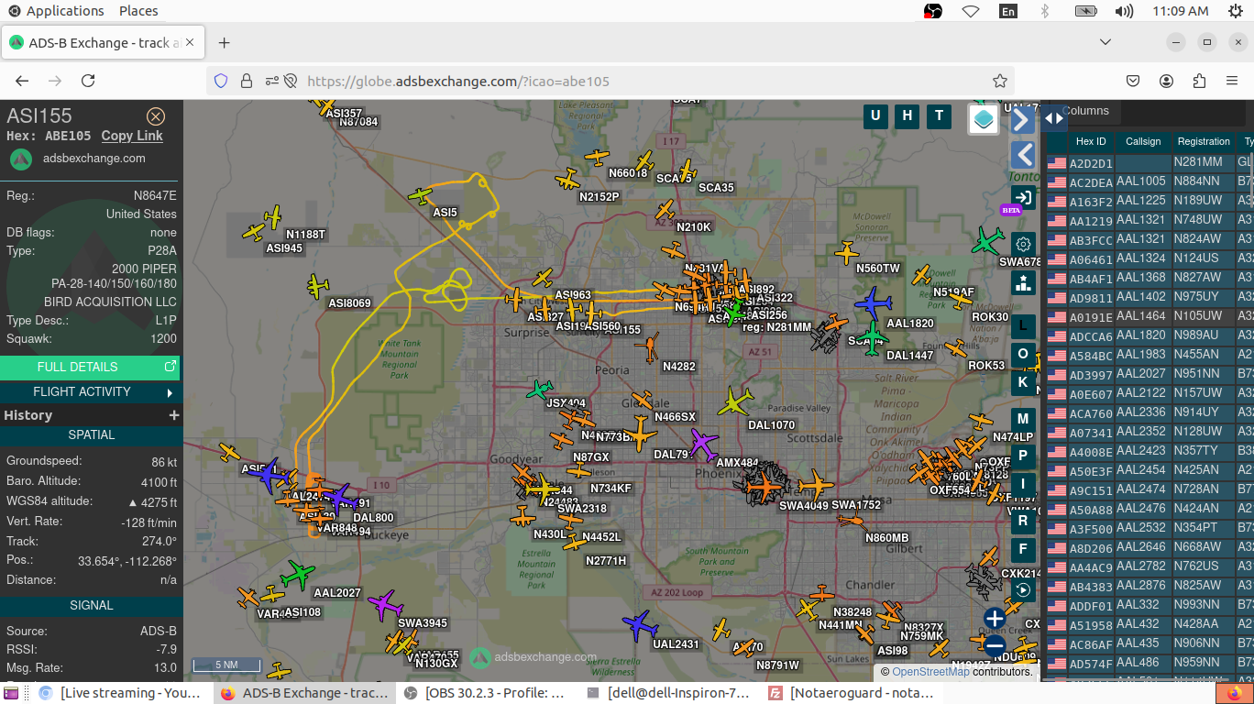Toggle the O map option button
The height and width of the screenshot is (704, 1254).
[1023, 355]
